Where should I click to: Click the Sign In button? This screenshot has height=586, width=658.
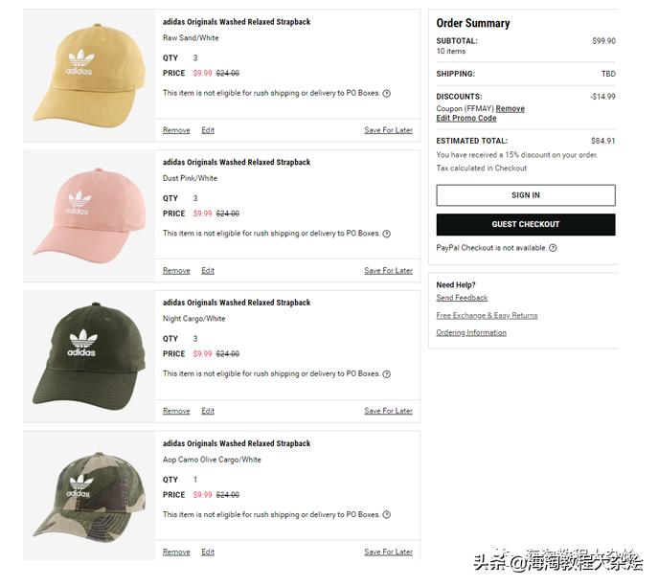tap(526, 195)
